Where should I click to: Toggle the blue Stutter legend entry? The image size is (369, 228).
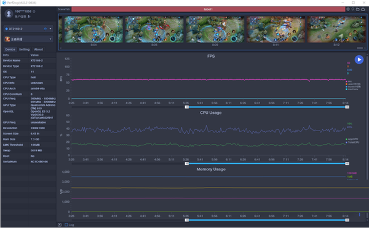pyautogui.click(x=353, y=86)
